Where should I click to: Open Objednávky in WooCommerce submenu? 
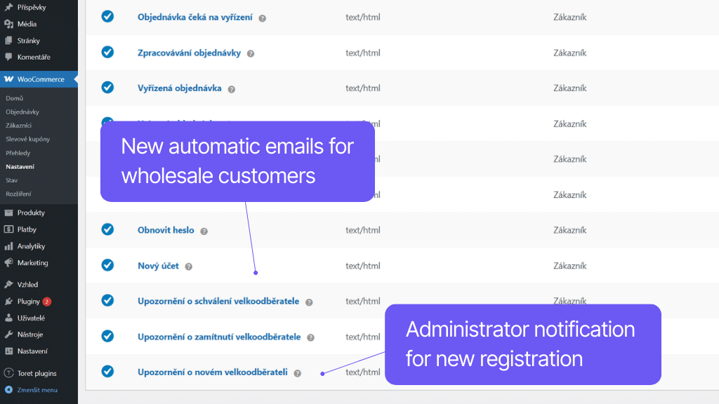[22, 112]
